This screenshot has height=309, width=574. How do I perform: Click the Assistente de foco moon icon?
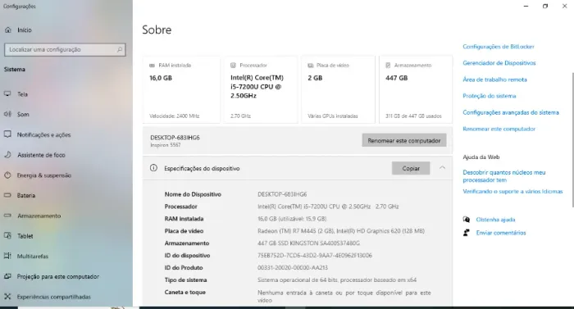point(7,155)
